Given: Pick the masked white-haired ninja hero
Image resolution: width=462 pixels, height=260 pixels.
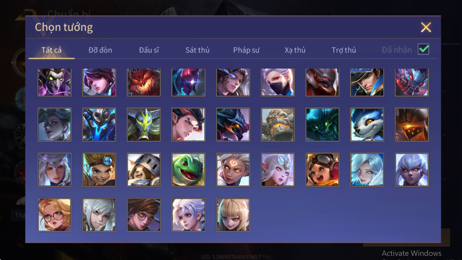Looking at the screenshot, I should (278, 82).
